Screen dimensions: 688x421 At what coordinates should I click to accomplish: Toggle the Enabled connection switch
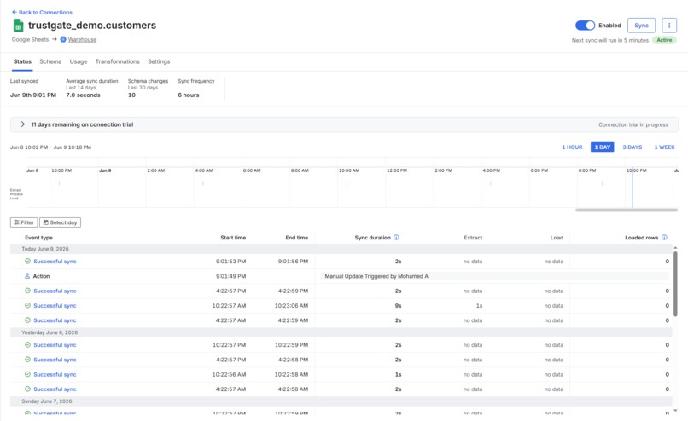(x=585, y=26)
